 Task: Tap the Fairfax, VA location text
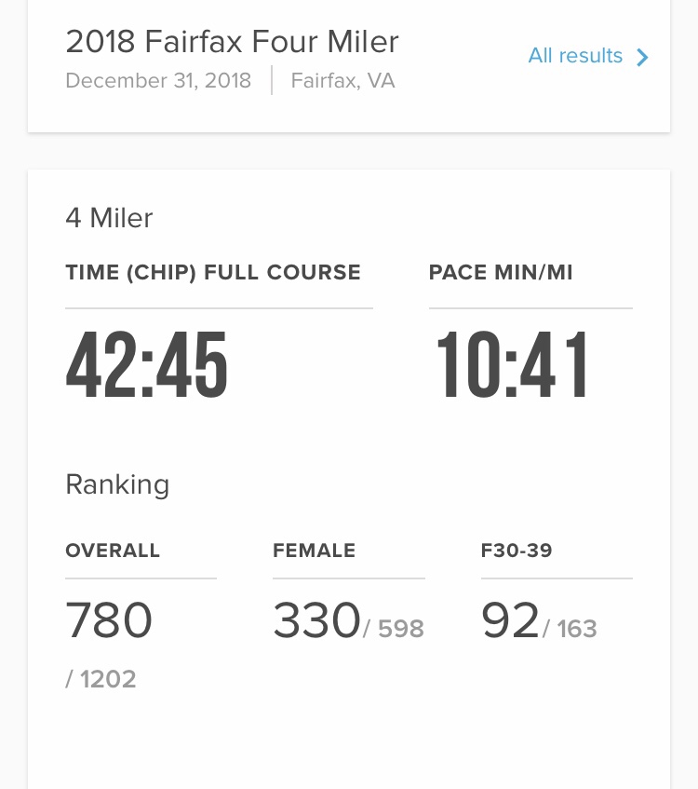tap(342, 80)
